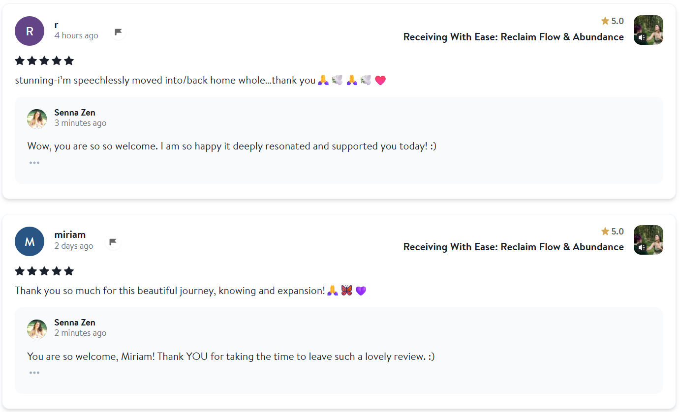Play the bottom meditation track thumbnail
The width and height of the screenshot is (680, 412).
point(648,240)
